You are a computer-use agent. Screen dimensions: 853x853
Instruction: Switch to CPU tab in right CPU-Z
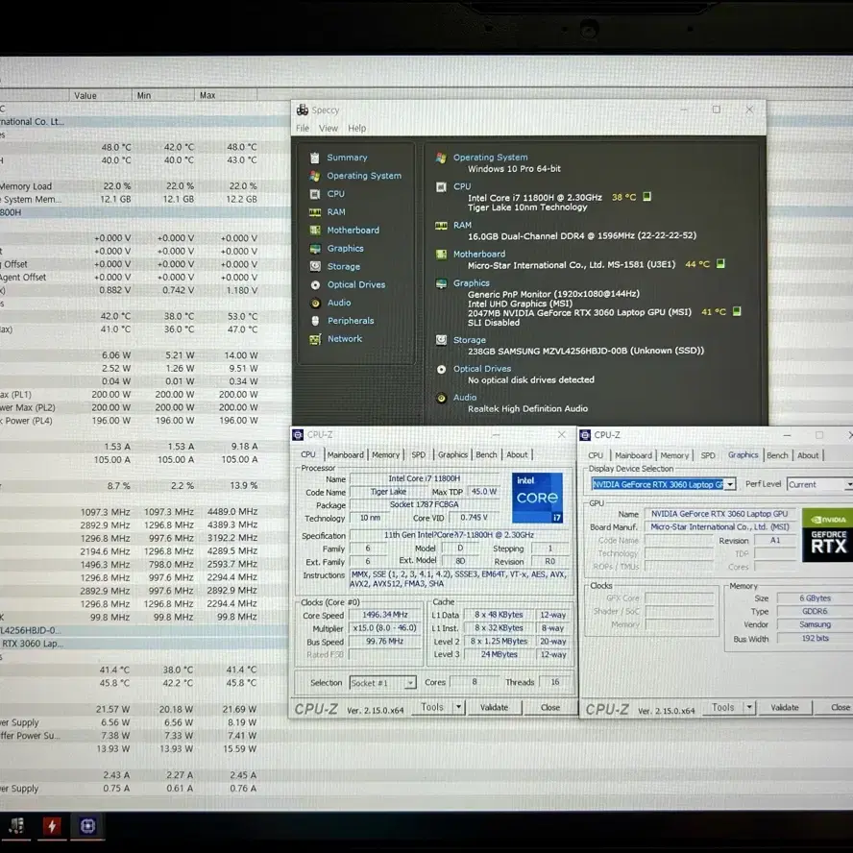[x=596, y=455]
